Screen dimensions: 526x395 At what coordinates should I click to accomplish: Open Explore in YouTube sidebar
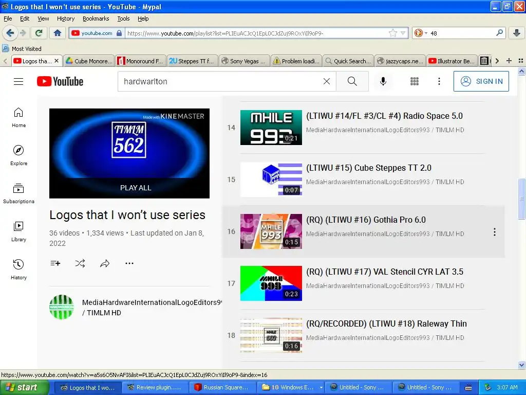coord(18,155)
